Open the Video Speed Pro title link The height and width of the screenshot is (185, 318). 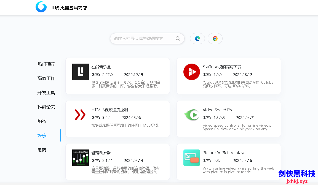click(218, 110)
